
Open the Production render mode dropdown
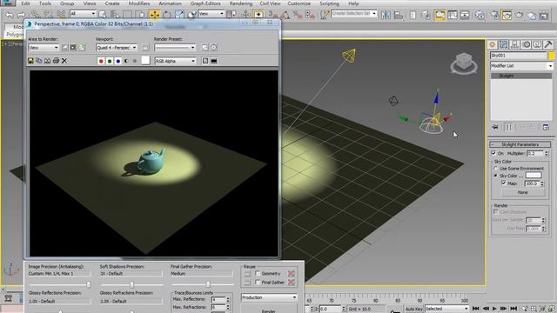pos(269,297)
